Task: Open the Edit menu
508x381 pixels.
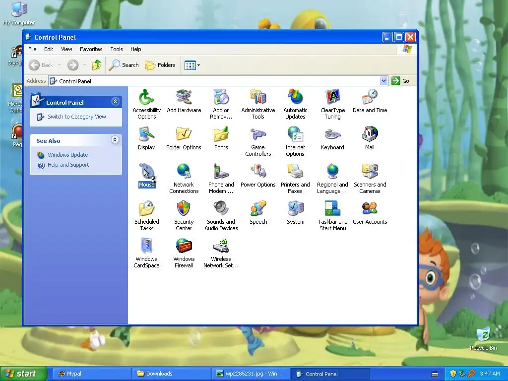Action: coord(49,49)
